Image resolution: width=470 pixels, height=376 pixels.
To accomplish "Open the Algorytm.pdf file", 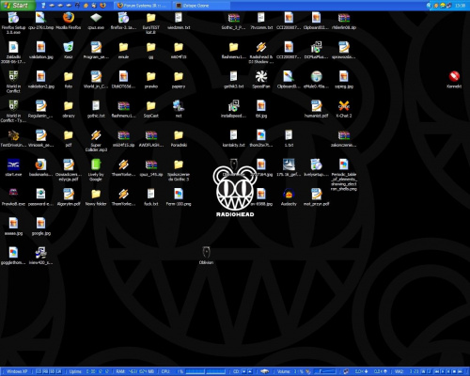I will 69,197.
